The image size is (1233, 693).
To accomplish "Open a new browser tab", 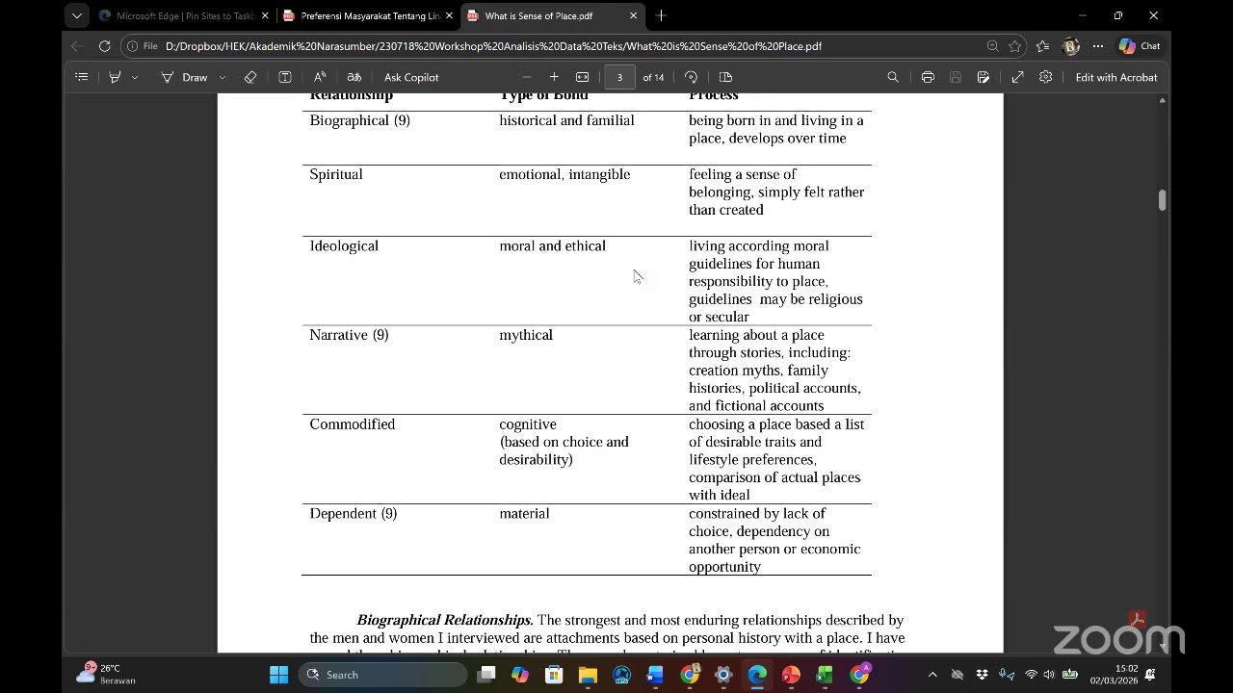I will pos(661,15).
